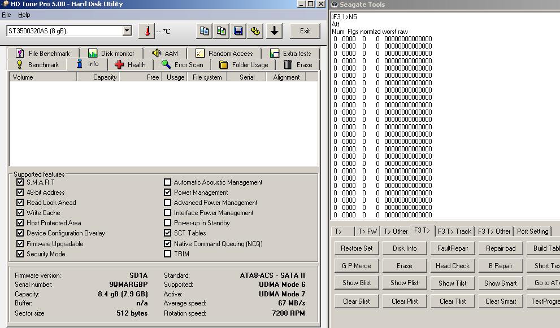Toggle the SCT Tables checkbox
Viewport: 560px width, 328px height.
pyautogui.click(x=167, y=233)
